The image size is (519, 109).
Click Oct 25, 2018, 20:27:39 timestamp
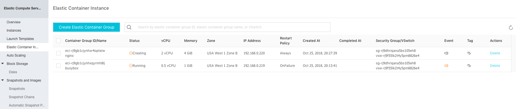coord(320,53)
